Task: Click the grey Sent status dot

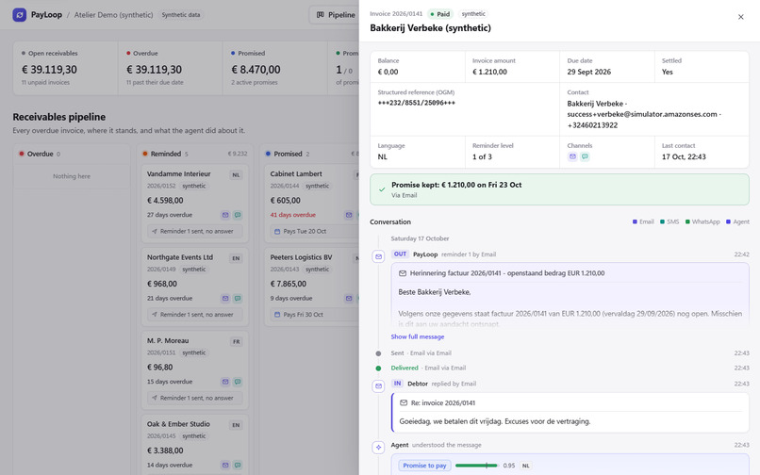Action: pyautogui.click(x=378, y=353)
